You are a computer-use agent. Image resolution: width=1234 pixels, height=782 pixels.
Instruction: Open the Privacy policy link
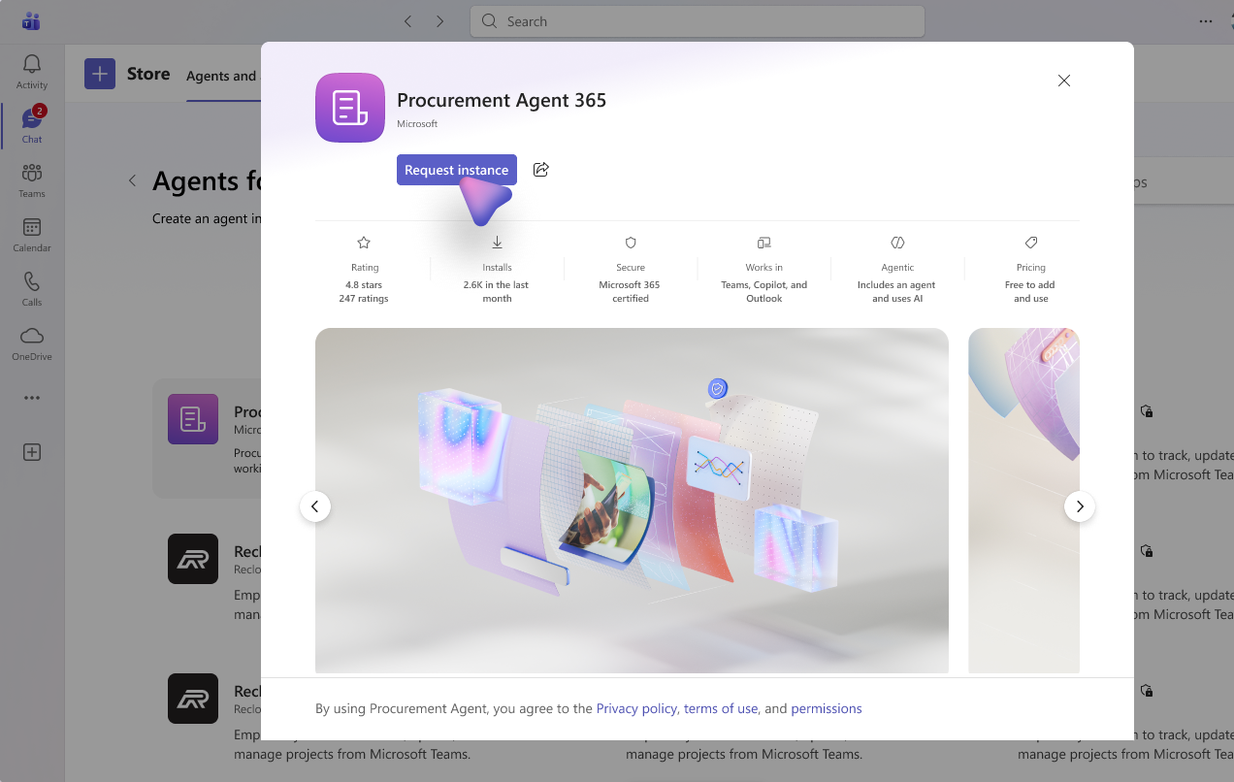(636, 708)
